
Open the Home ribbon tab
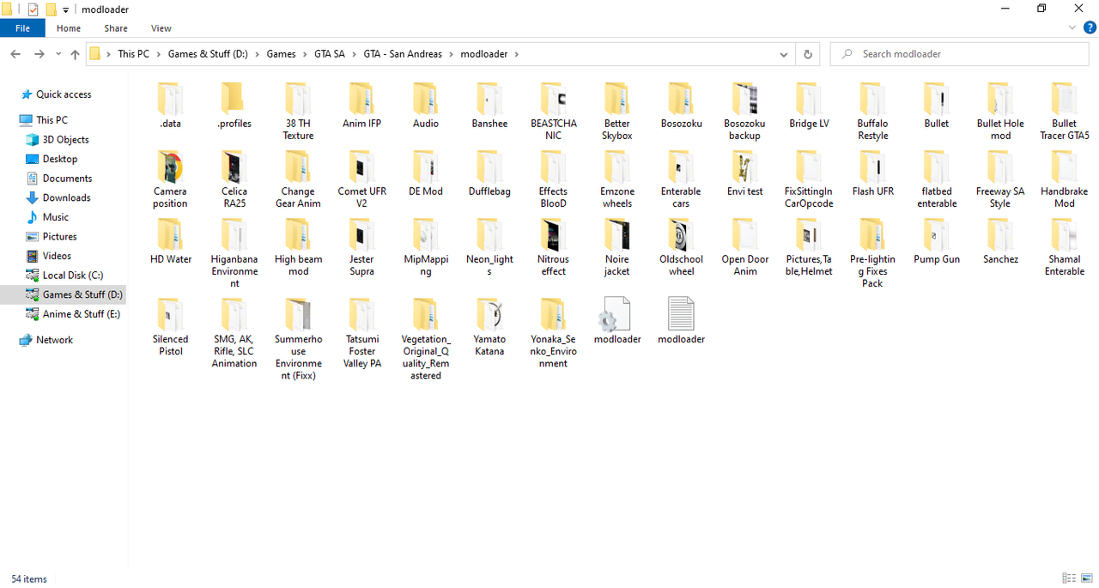point(69,28)
